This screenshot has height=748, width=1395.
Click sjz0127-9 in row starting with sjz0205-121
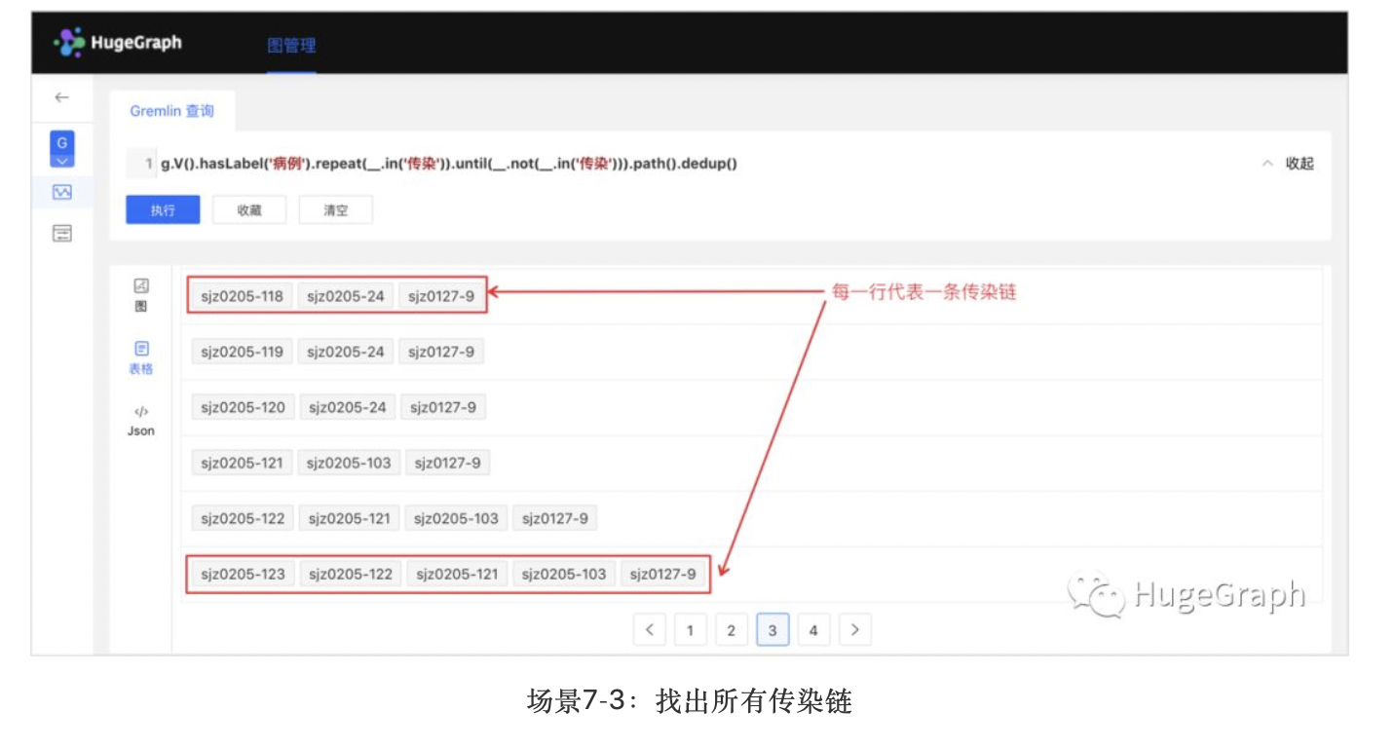[448, 463]
